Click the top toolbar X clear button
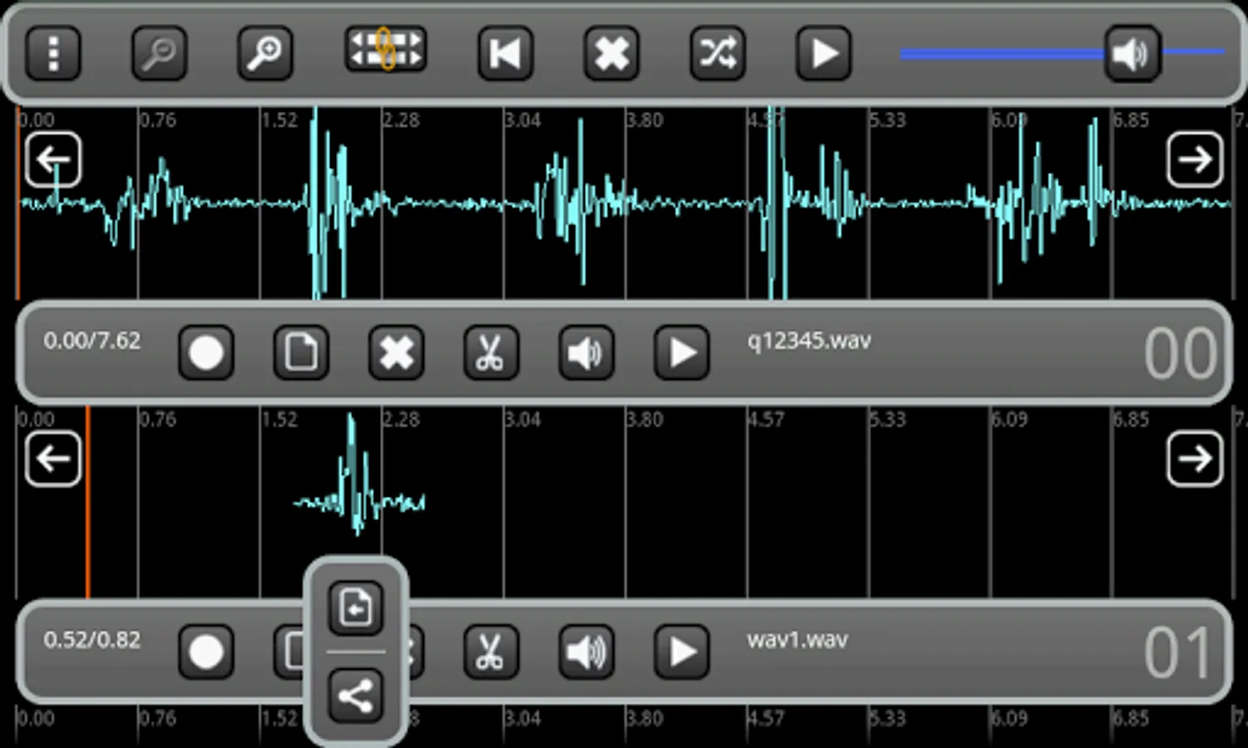 [611, 54]
